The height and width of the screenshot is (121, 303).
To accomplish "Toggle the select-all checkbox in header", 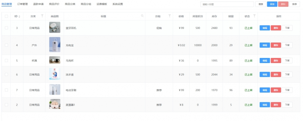I will click(x=6, y=16).
